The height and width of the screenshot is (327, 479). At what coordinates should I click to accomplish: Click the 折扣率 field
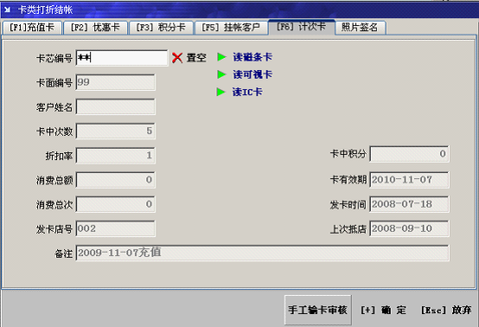(x=116, y=155)
